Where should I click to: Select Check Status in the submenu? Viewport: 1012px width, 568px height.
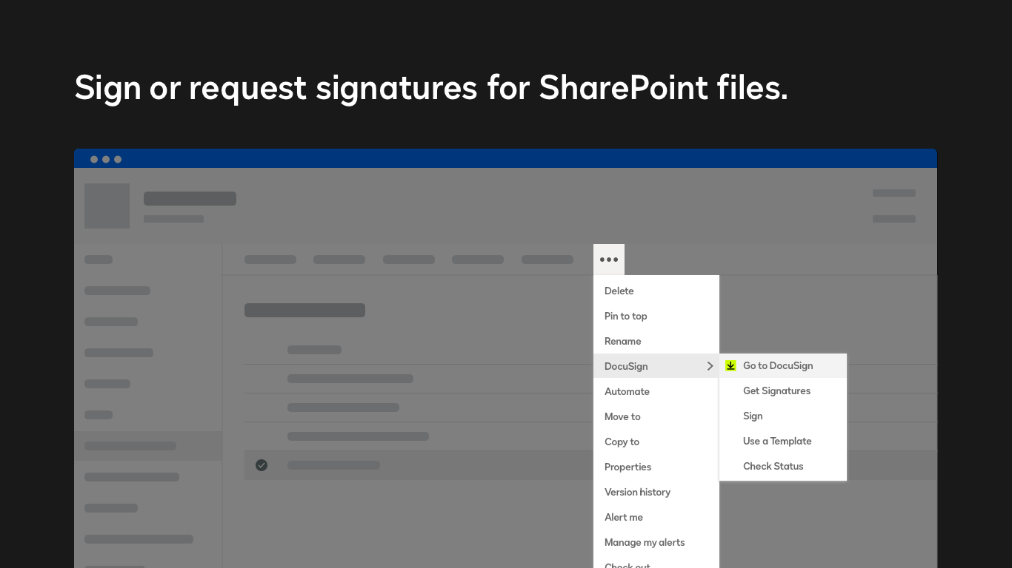pos(773,466)
